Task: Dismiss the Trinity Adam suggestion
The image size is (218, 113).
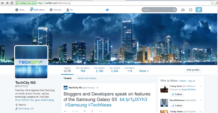Action: coord(201,112)
